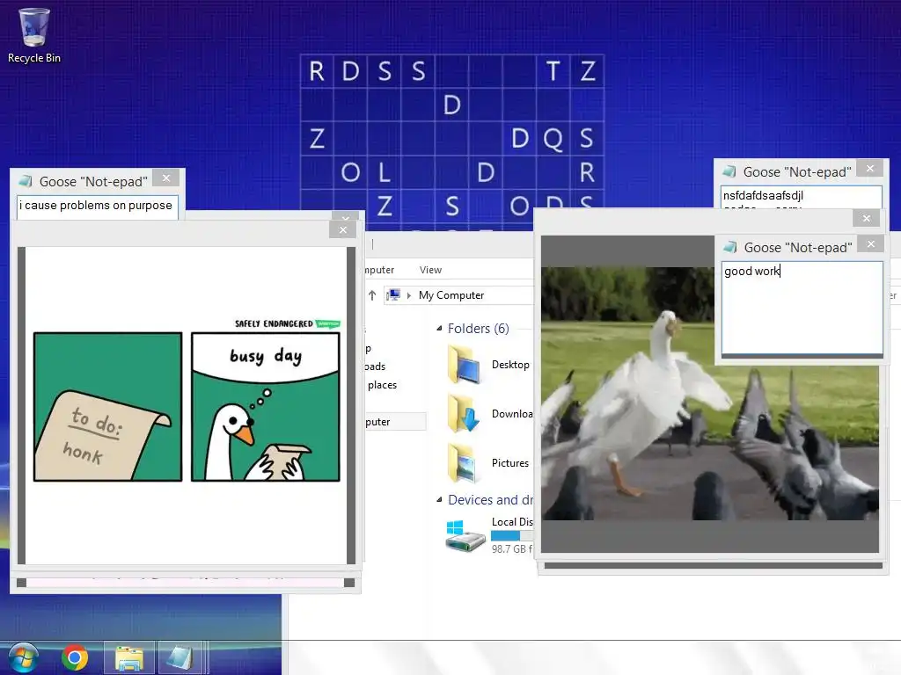Collapse the Devices and drives group
This screenshot has height=675, width=901.
[x=439, y=500]
